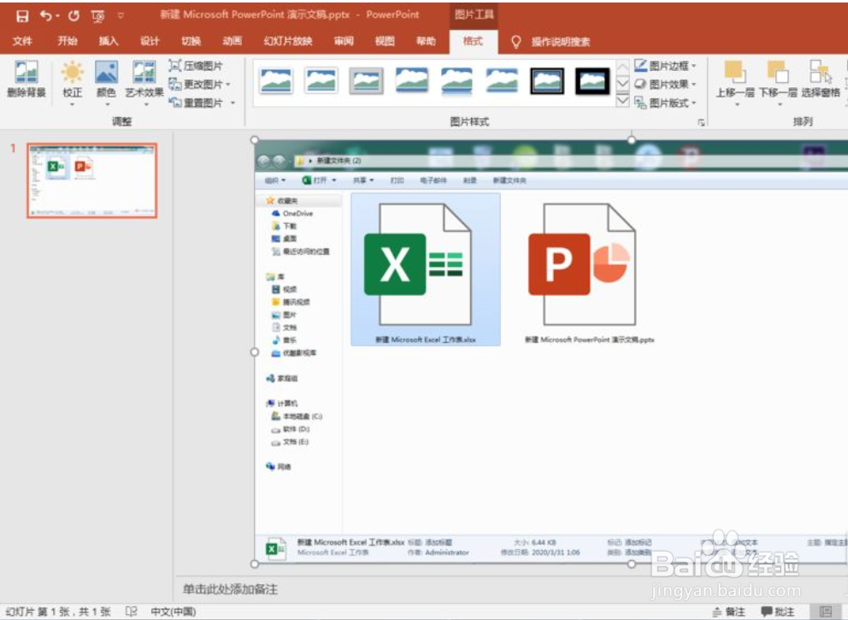The width and height of the screenshot is (848, 620).
Task: Open the 幻灯片放映 tab
Action: pyautogui.click(x=288, y=41)
